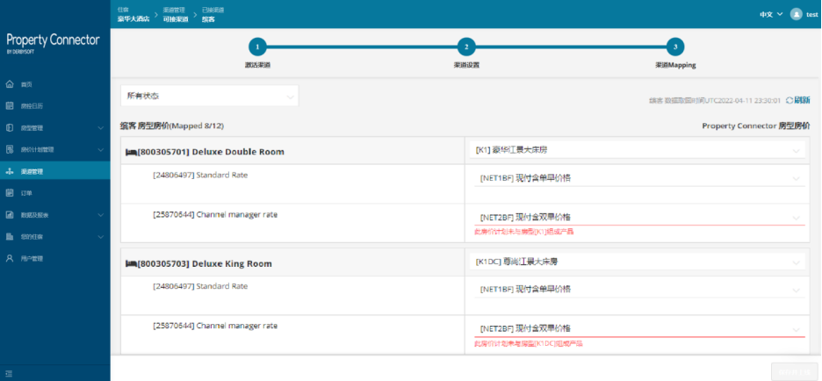The width and height of the screenshot is (822, 381).
Task: Open the [K1] 豪华江景大床房 room dropdown
Action: click(637, 150)
